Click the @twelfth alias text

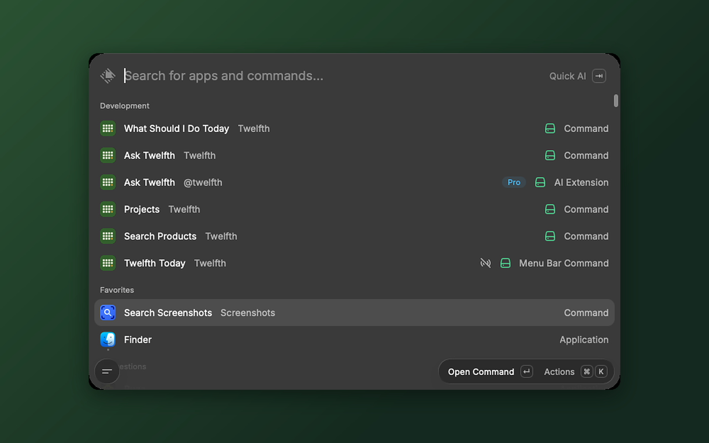point(203,182)
